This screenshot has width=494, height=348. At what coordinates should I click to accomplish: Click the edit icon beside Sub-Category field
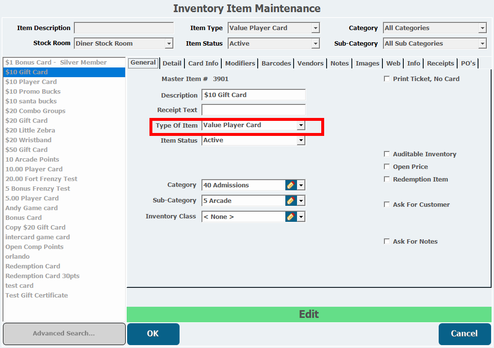[291, 200]
